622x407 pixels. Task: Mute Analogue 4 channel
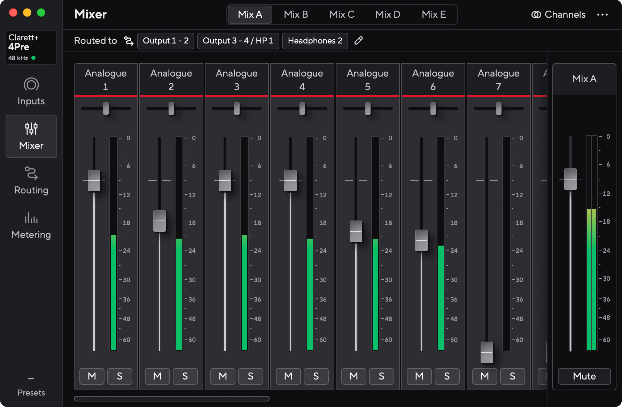click(288, 376)
